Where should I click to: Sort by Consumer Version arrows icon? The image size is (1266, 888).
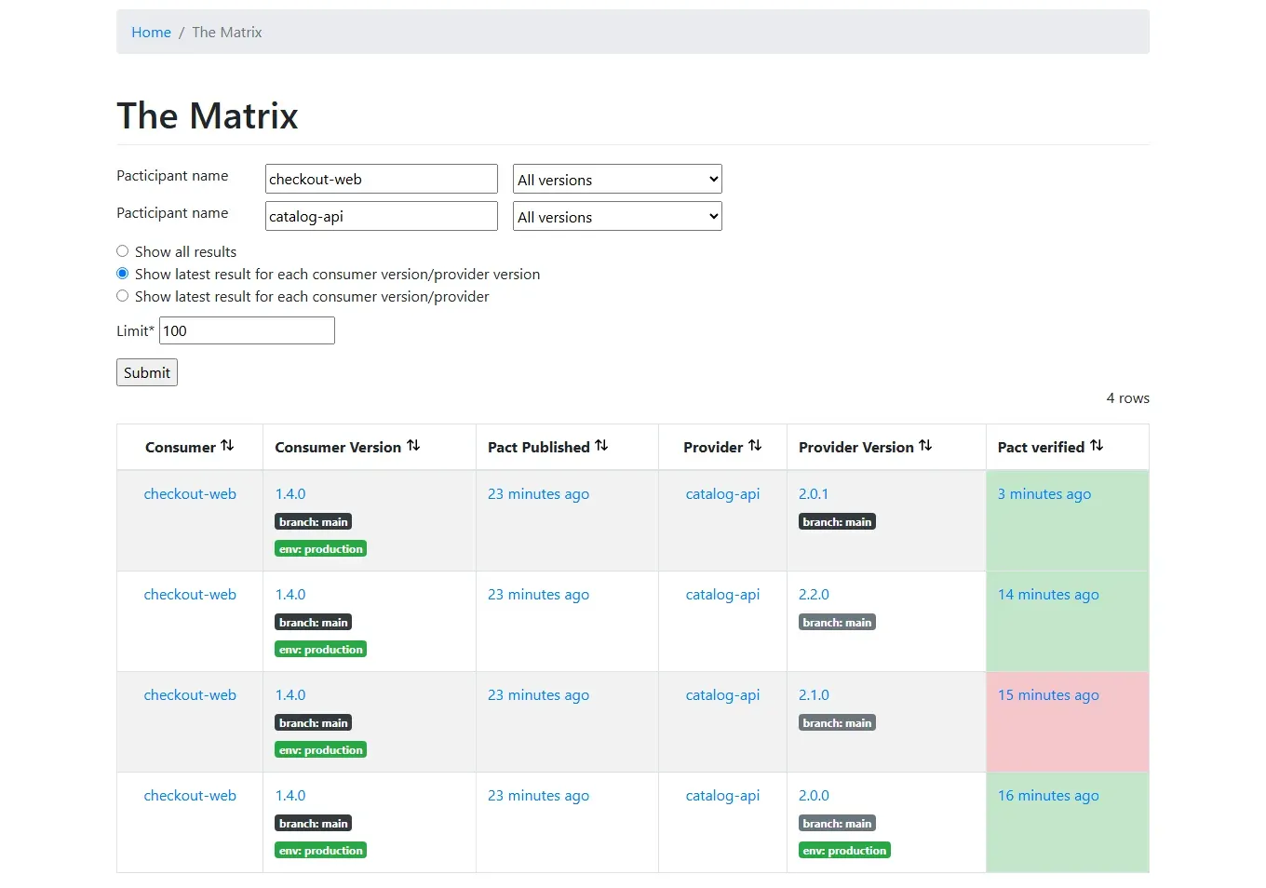[x=413, y=446]
